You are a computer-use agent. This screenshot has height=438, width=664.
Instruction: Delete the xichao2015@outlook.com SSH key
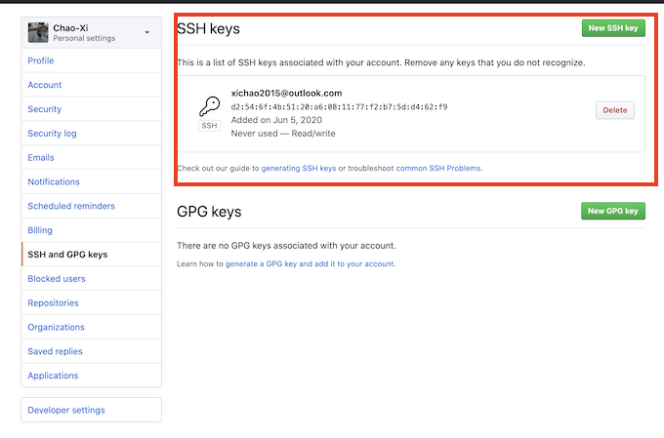click(614, 110)
